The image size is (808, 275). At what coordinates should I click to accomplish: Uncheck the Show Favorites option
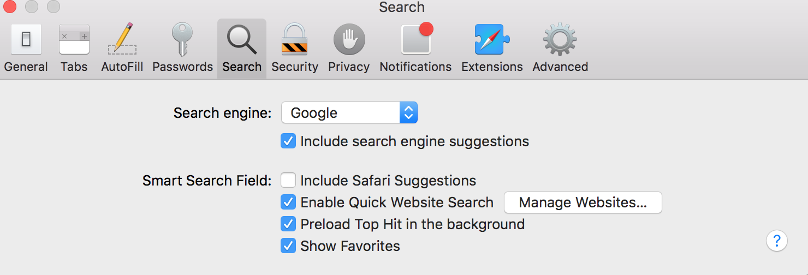(x=288, y=246)
